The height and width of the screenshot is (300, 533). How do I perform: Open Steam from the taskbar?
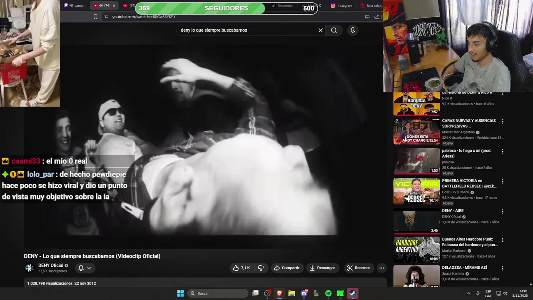(x=353, y=293)
